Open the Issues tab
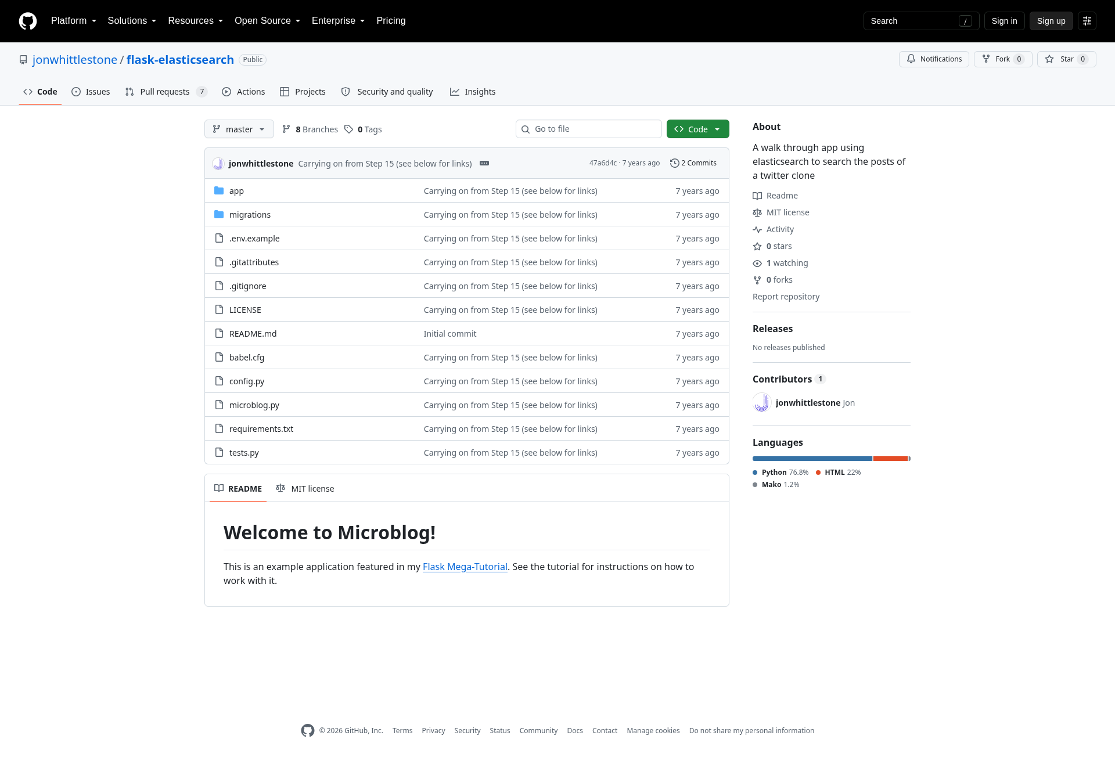 (91, 92)
